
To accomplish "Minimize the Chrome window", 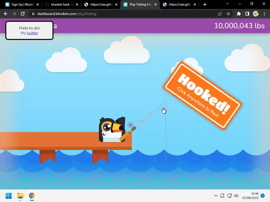I will click(x=239, y=4).
